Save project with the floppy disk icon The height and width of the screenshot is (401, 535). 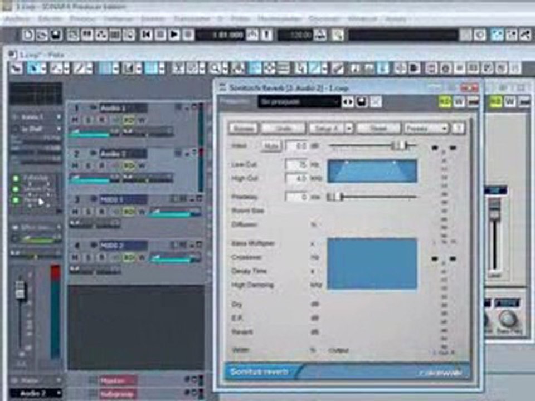(x=56, y=35)
